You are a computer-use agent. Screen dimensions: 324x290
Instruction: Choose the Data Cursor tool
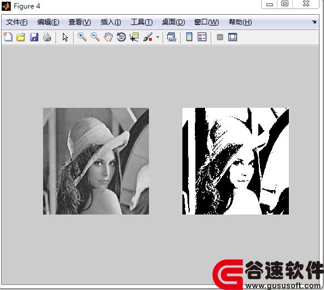click(x=134, y=37)
